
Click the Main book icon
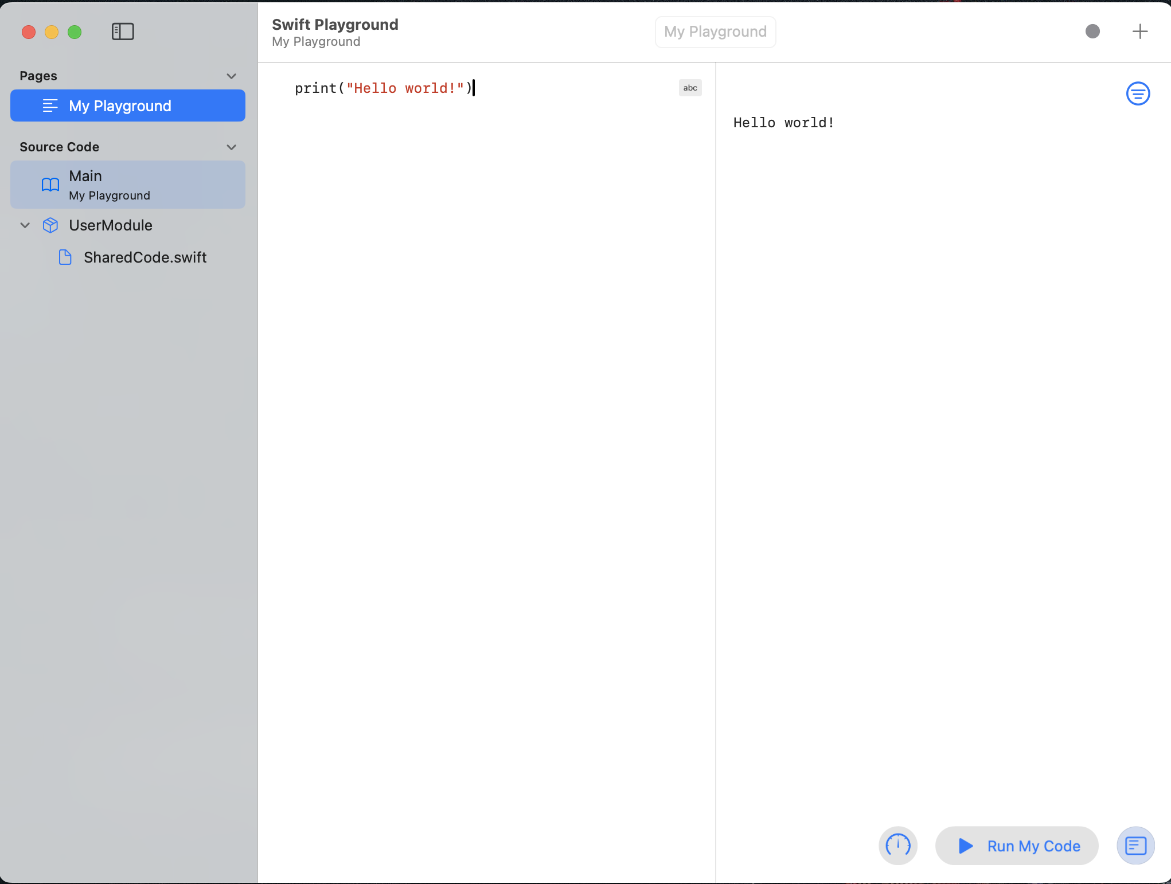(x=50, y=185)
